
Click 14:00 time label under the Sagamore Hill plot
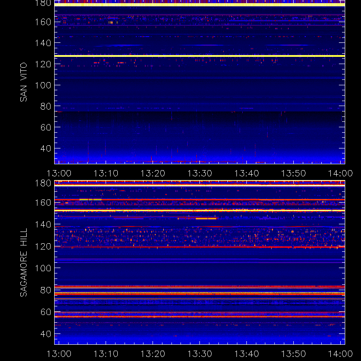click(x=340, y=354)
